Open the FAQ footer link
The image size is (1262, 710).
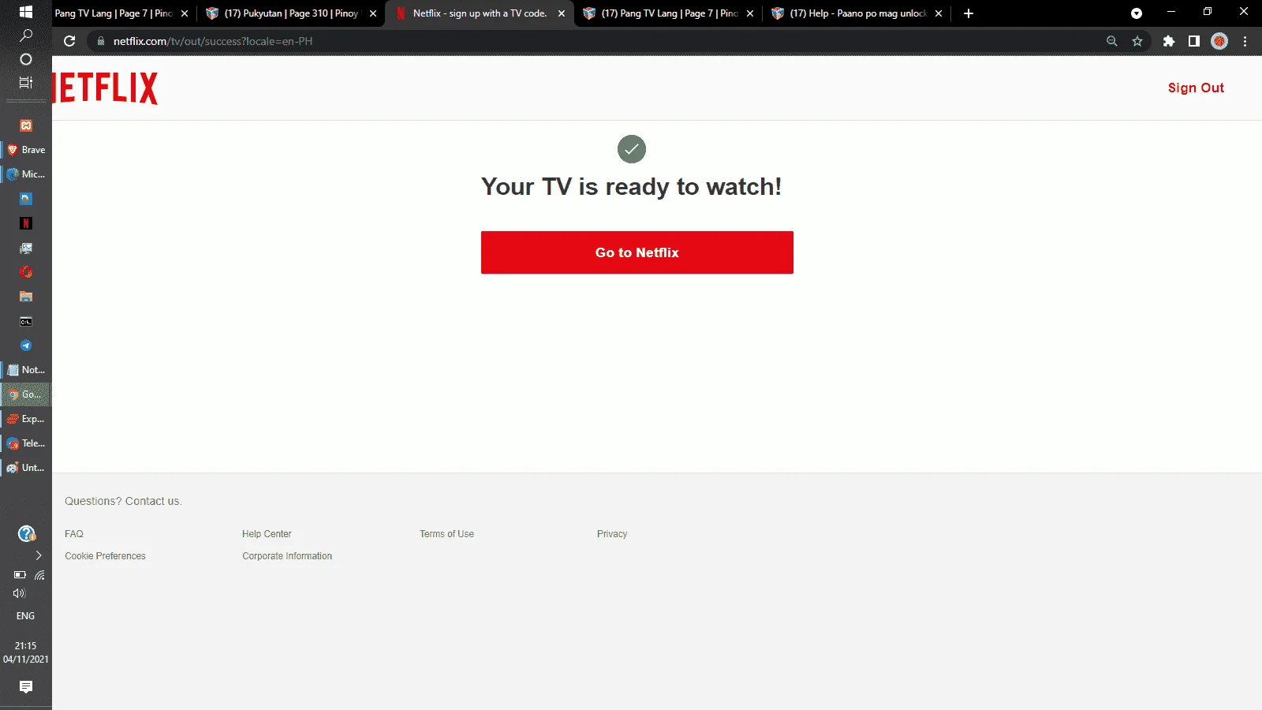click(x=74, y=534)
